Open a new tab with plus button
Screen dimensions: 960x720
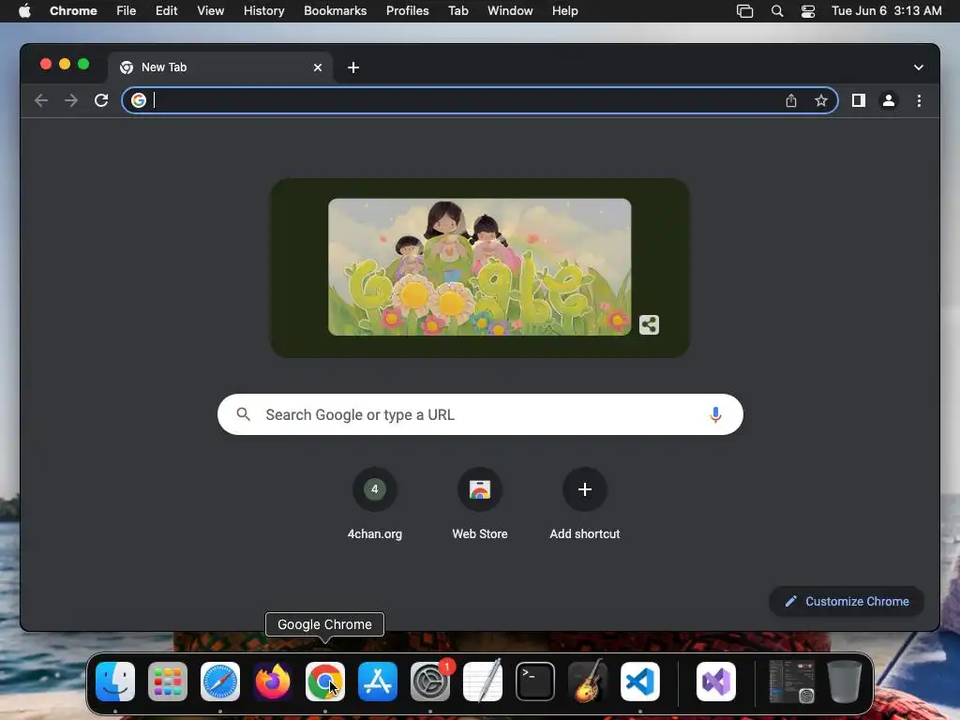[353, 67]
